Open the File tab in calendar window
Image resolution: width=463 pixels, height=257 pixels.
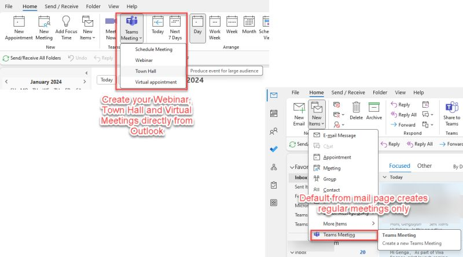click(x=9, y=6)
